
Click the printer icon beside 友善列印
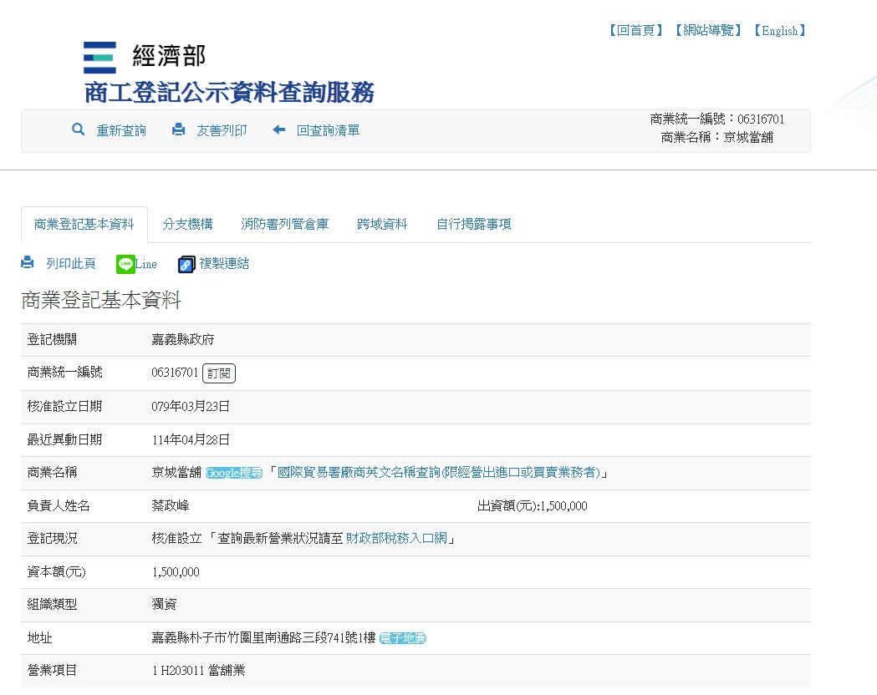178,129
